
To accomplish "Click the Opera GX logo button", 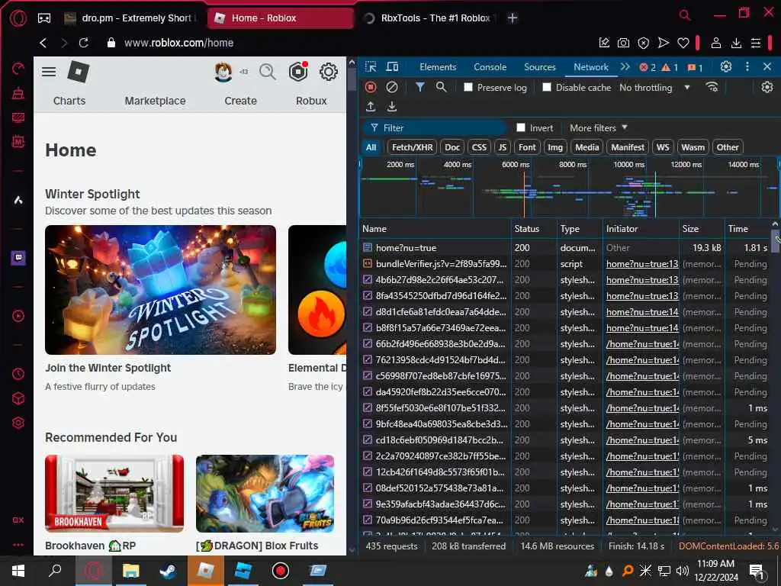I will click(18, 18).
